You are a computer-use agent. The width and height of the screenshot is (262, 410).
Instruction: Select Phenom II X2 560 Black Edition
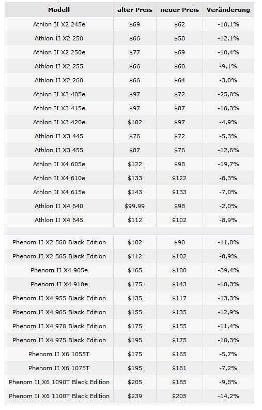point(59,242)
